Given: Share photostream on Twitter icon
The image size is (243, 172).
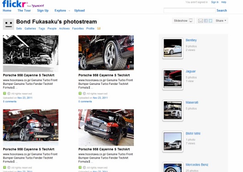Looking at the screenshot, I should [x=210, y=21].
